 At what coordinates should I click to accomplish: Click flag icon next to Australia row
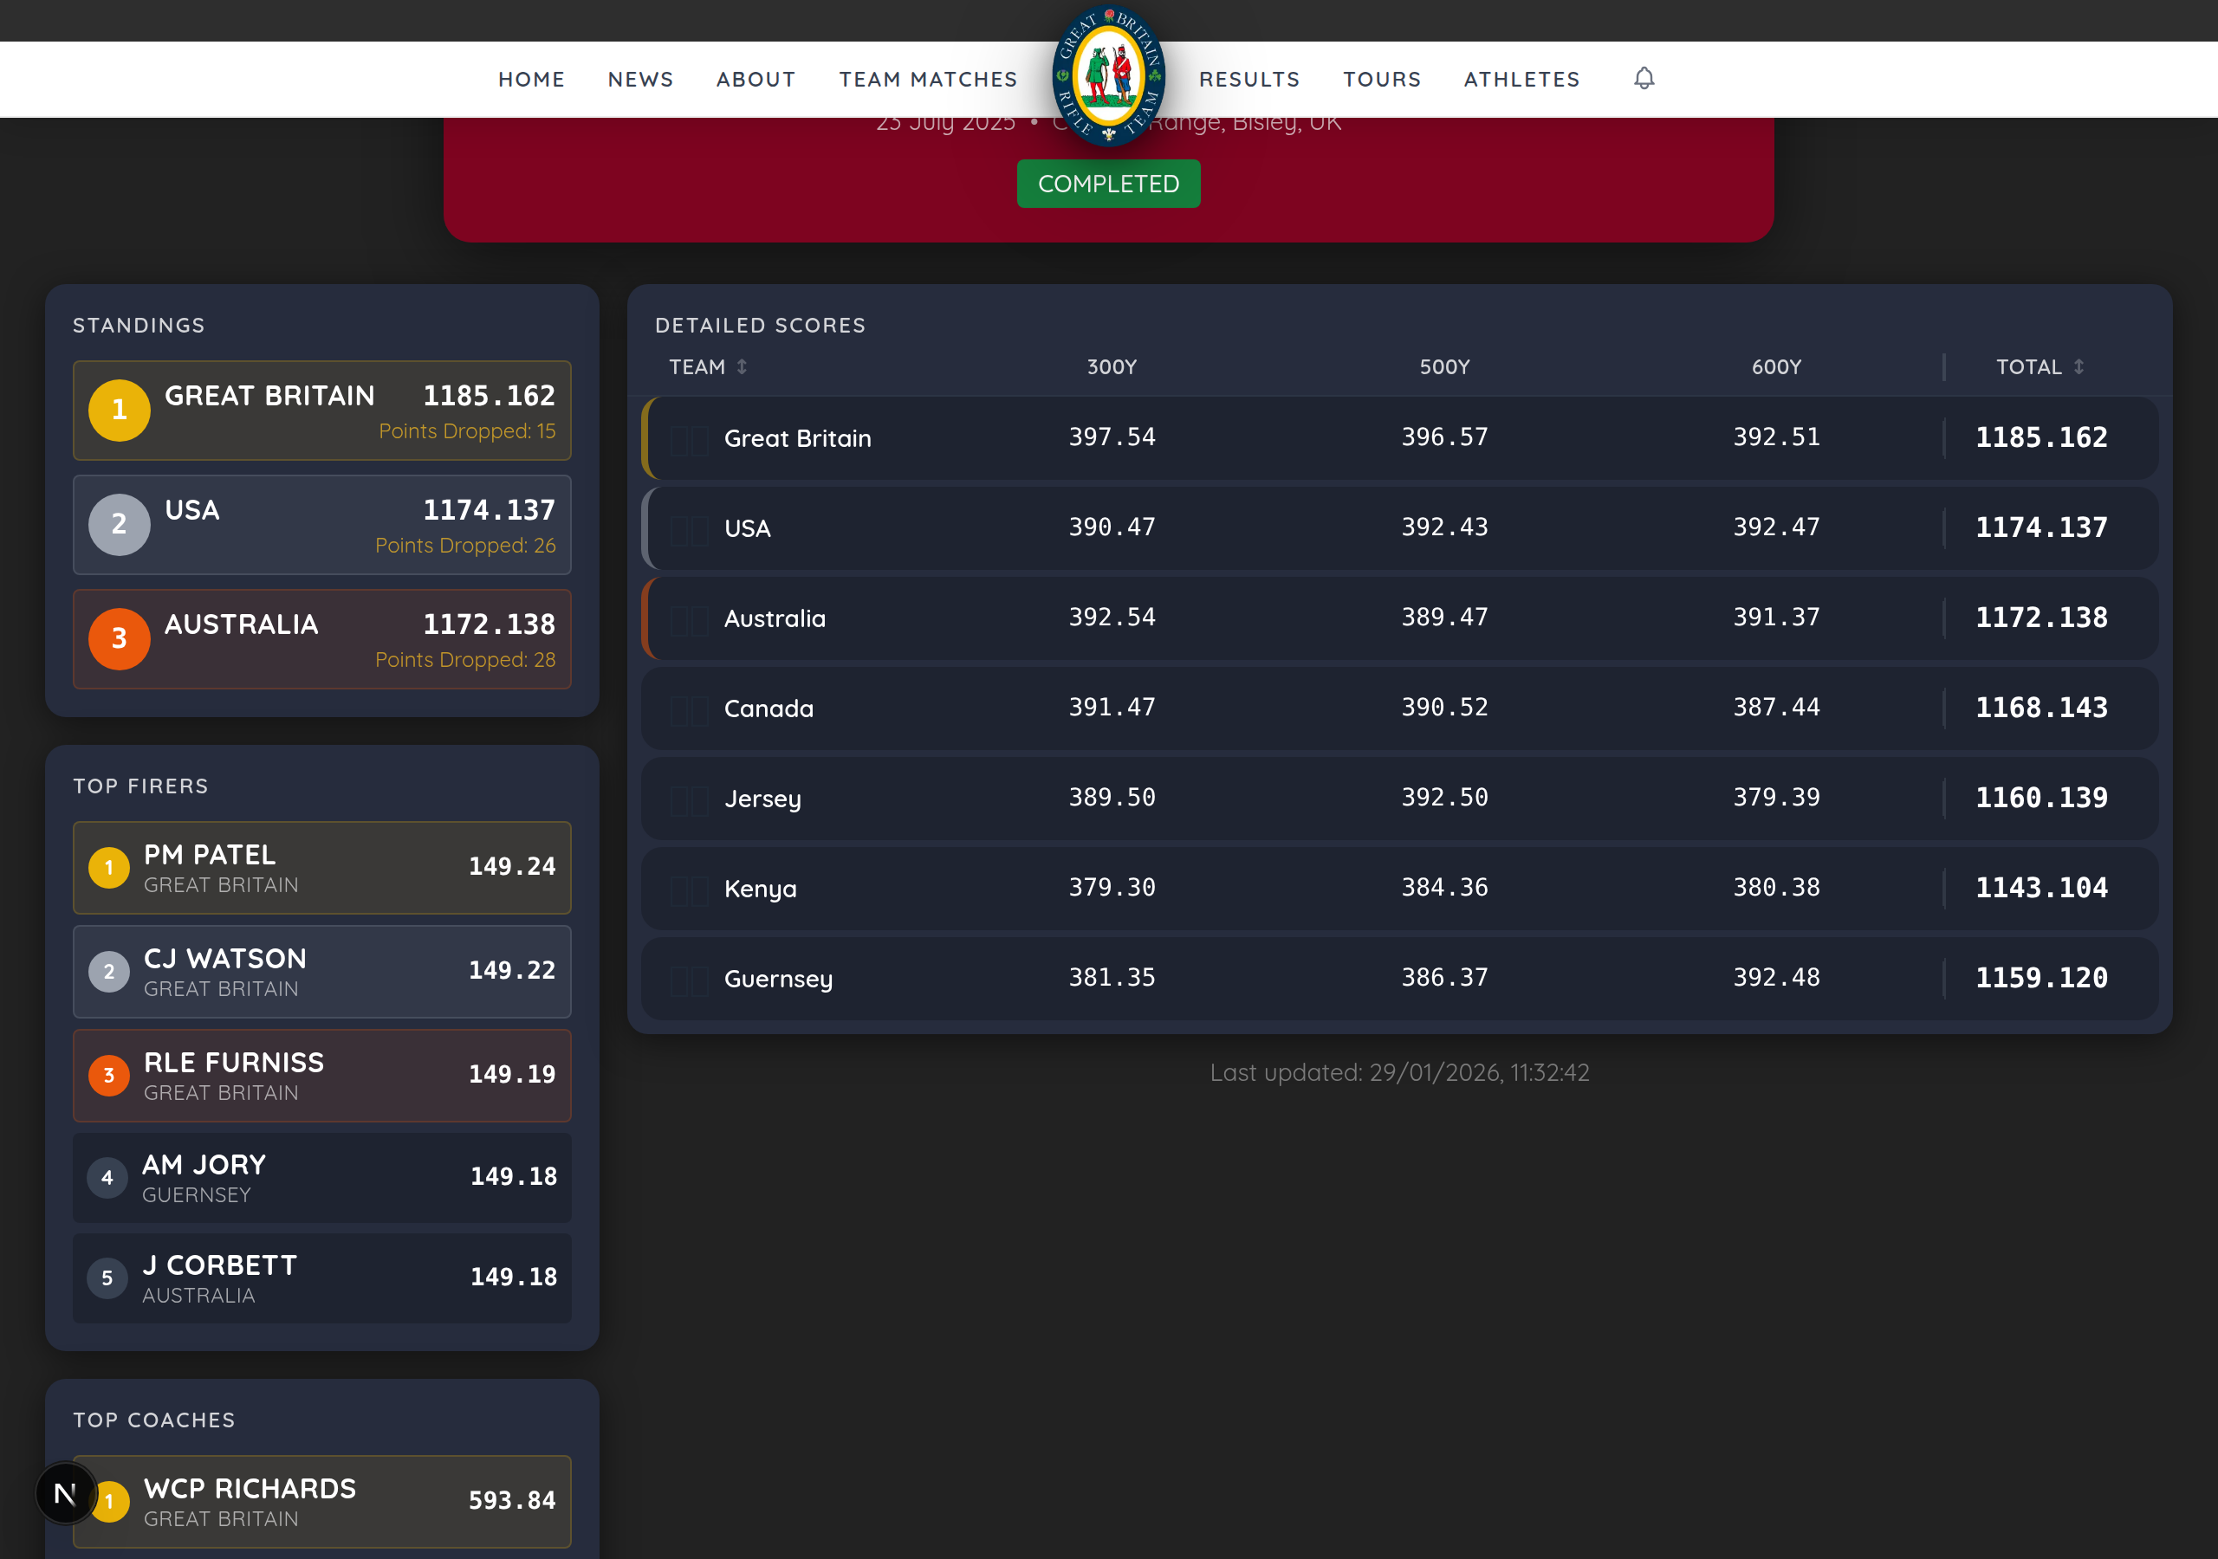tap(690, 619)
